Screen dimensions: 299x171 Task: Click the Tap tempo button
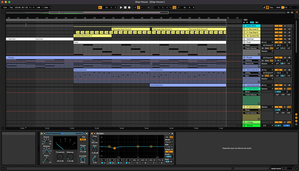coord(11,7)
